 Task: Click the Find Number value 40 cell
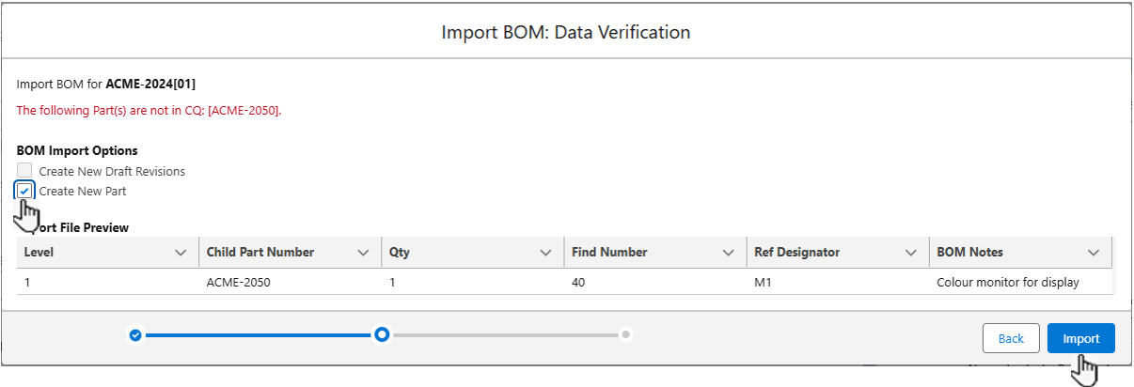[579, 282]
